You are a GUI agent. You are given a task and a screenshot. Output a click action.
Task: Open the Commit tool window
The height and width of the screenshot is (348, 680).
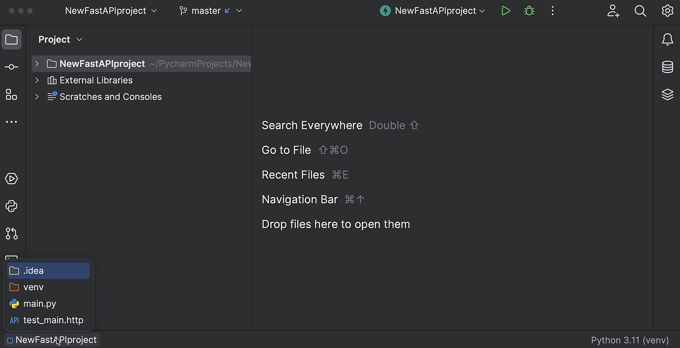(11, 67)
